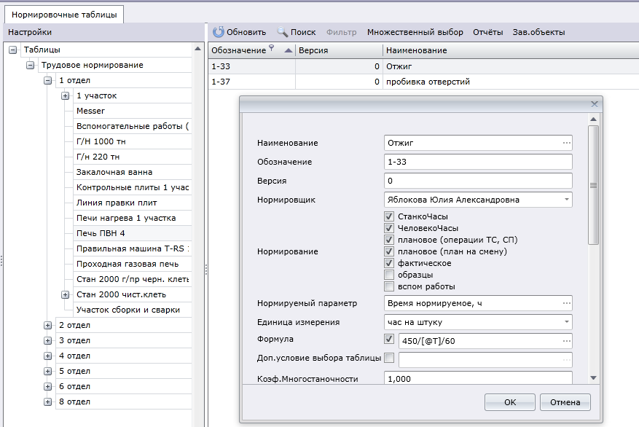Open the Отчёты menu
639x427 pixels.
(487, 32)
